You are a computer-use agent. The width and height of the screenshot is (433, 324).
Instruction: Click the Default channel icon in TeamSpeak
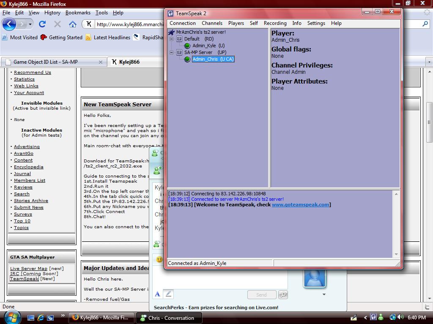(179, 39)
